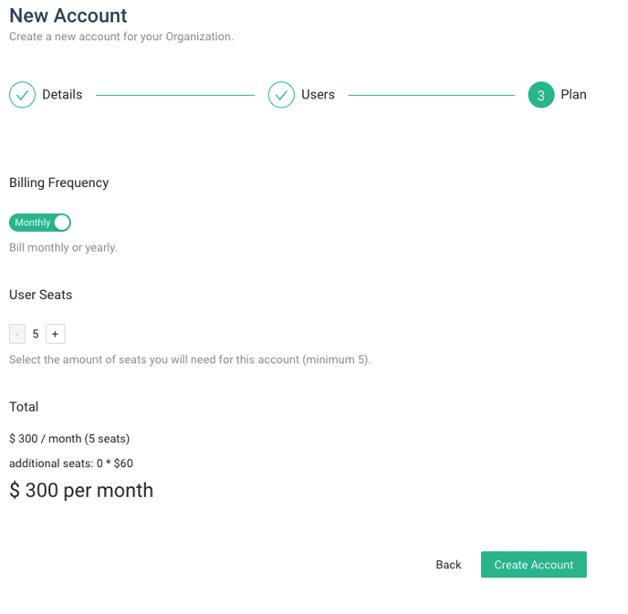
Task: Click the Users step checkmark icon
Action: click(281, 95)
